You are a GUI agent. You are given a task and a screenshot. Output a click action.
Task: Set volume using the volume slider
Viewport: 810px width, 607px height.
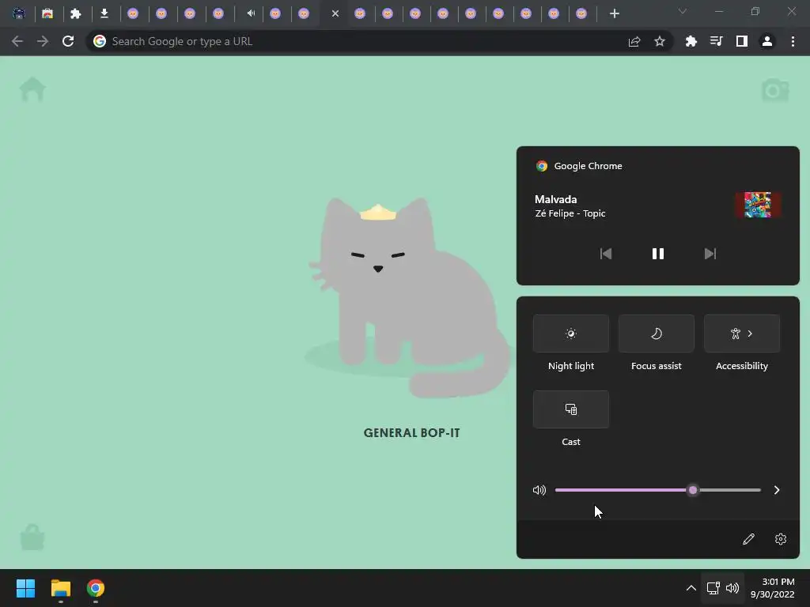click(x=657, y=490)
